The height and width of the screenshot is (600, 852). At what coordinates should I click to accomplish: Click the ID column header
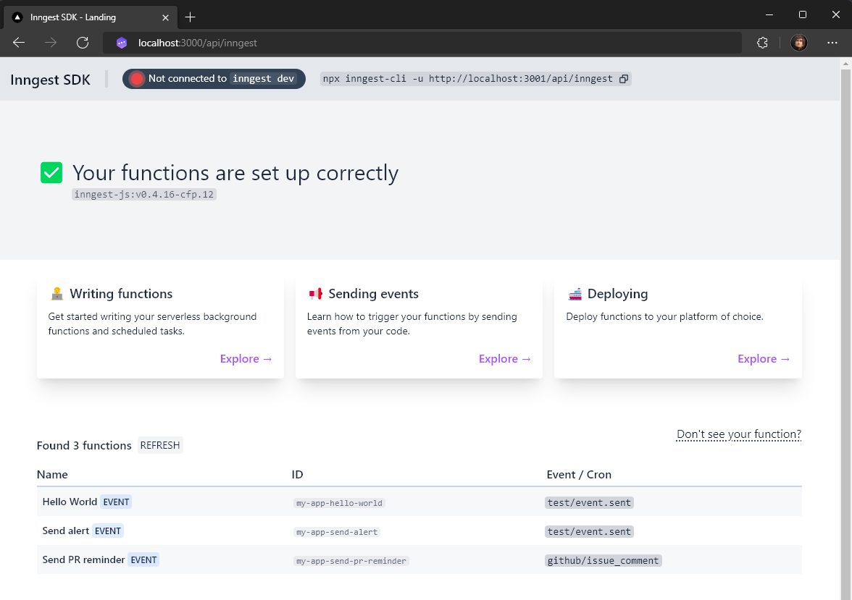click(297, 475)
